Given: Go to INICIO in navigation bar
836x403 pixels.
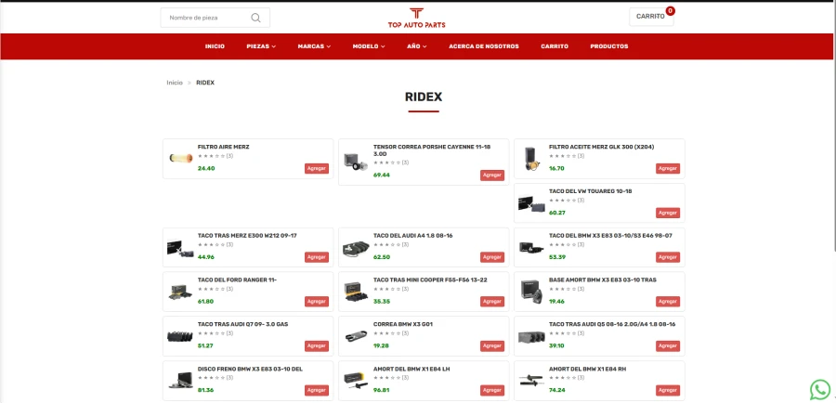Looking at the screenshot, I should [215, 46].
